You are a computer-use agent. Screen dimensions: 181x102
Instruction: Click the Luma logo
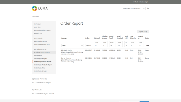(40, 8)
